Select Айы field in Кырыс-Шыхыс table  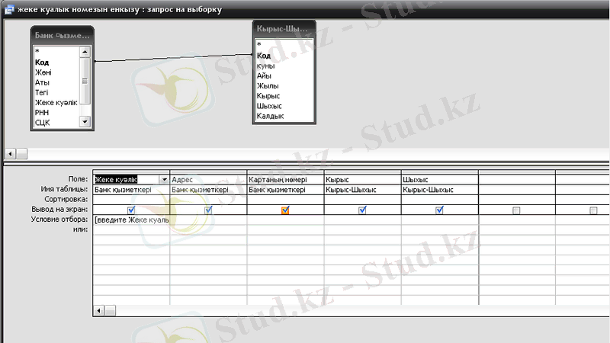264,75
